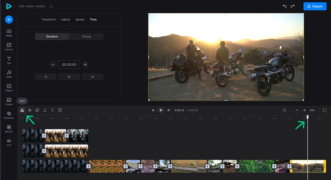Click the 00:05.00 duration field
Image resolution: width=331 pixels, height=180 pixels.
coord(69,65)
